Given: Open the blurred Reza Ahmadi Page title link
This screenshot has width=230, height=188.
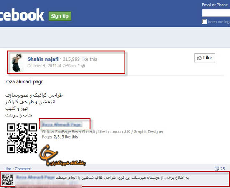Looking at the screenshot, I should tap(61, 125).
